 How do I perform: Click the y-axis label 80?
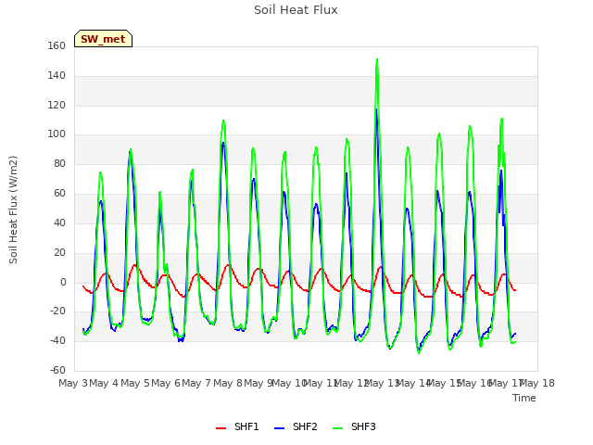point(59,164)
